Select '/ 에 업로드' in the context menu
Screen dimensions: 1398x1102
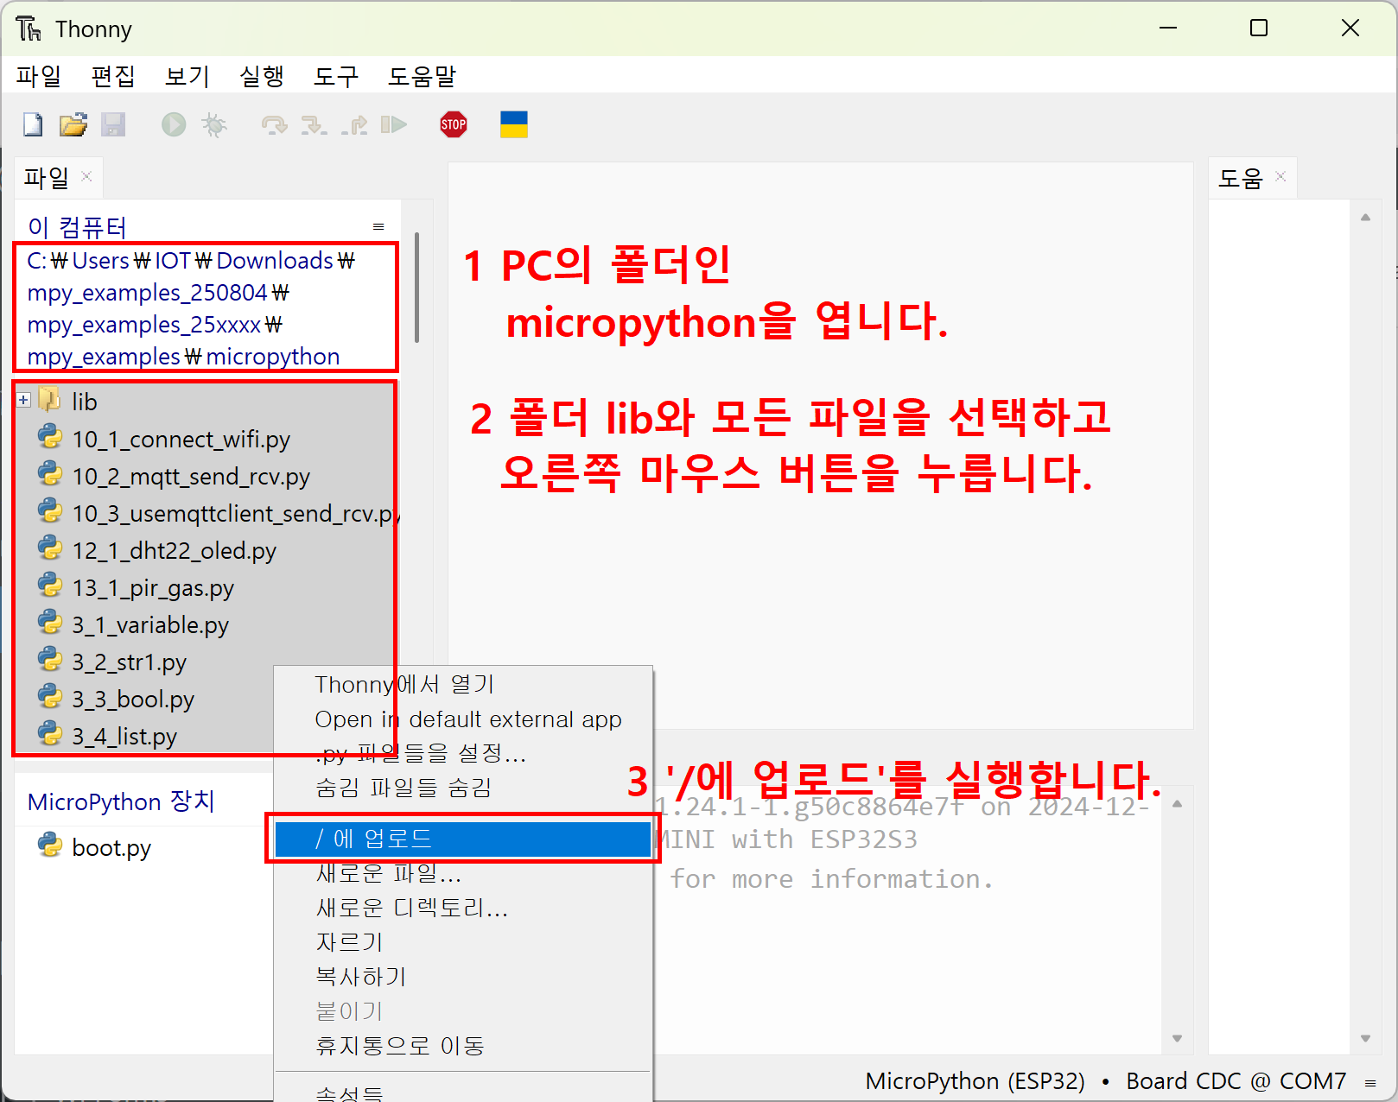tap(462, 839)
